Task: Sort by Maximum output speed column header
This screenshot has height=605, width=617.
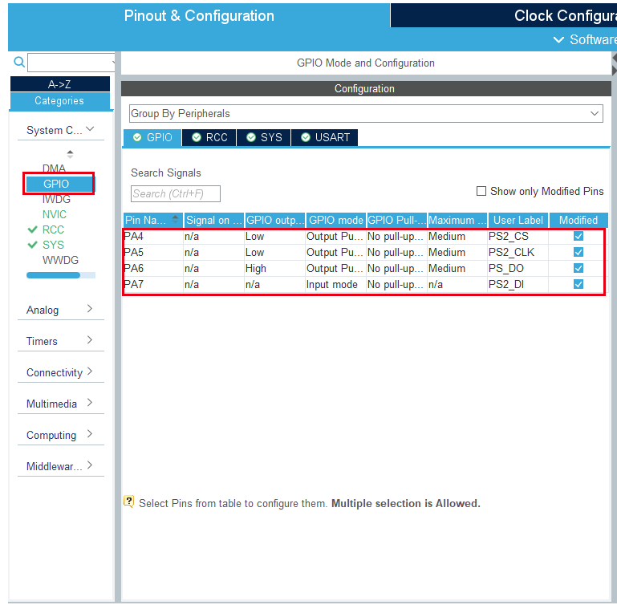Action: pyautogui.click(x=457, y=220)
